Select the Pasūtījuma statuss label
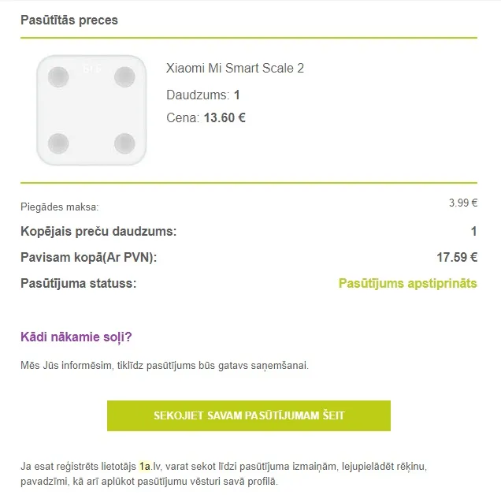Screen dimensions: 501x499 [x=78, y=284]
